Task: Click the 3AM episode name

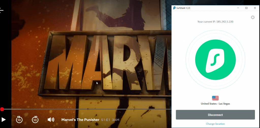Action: point(116,120)
